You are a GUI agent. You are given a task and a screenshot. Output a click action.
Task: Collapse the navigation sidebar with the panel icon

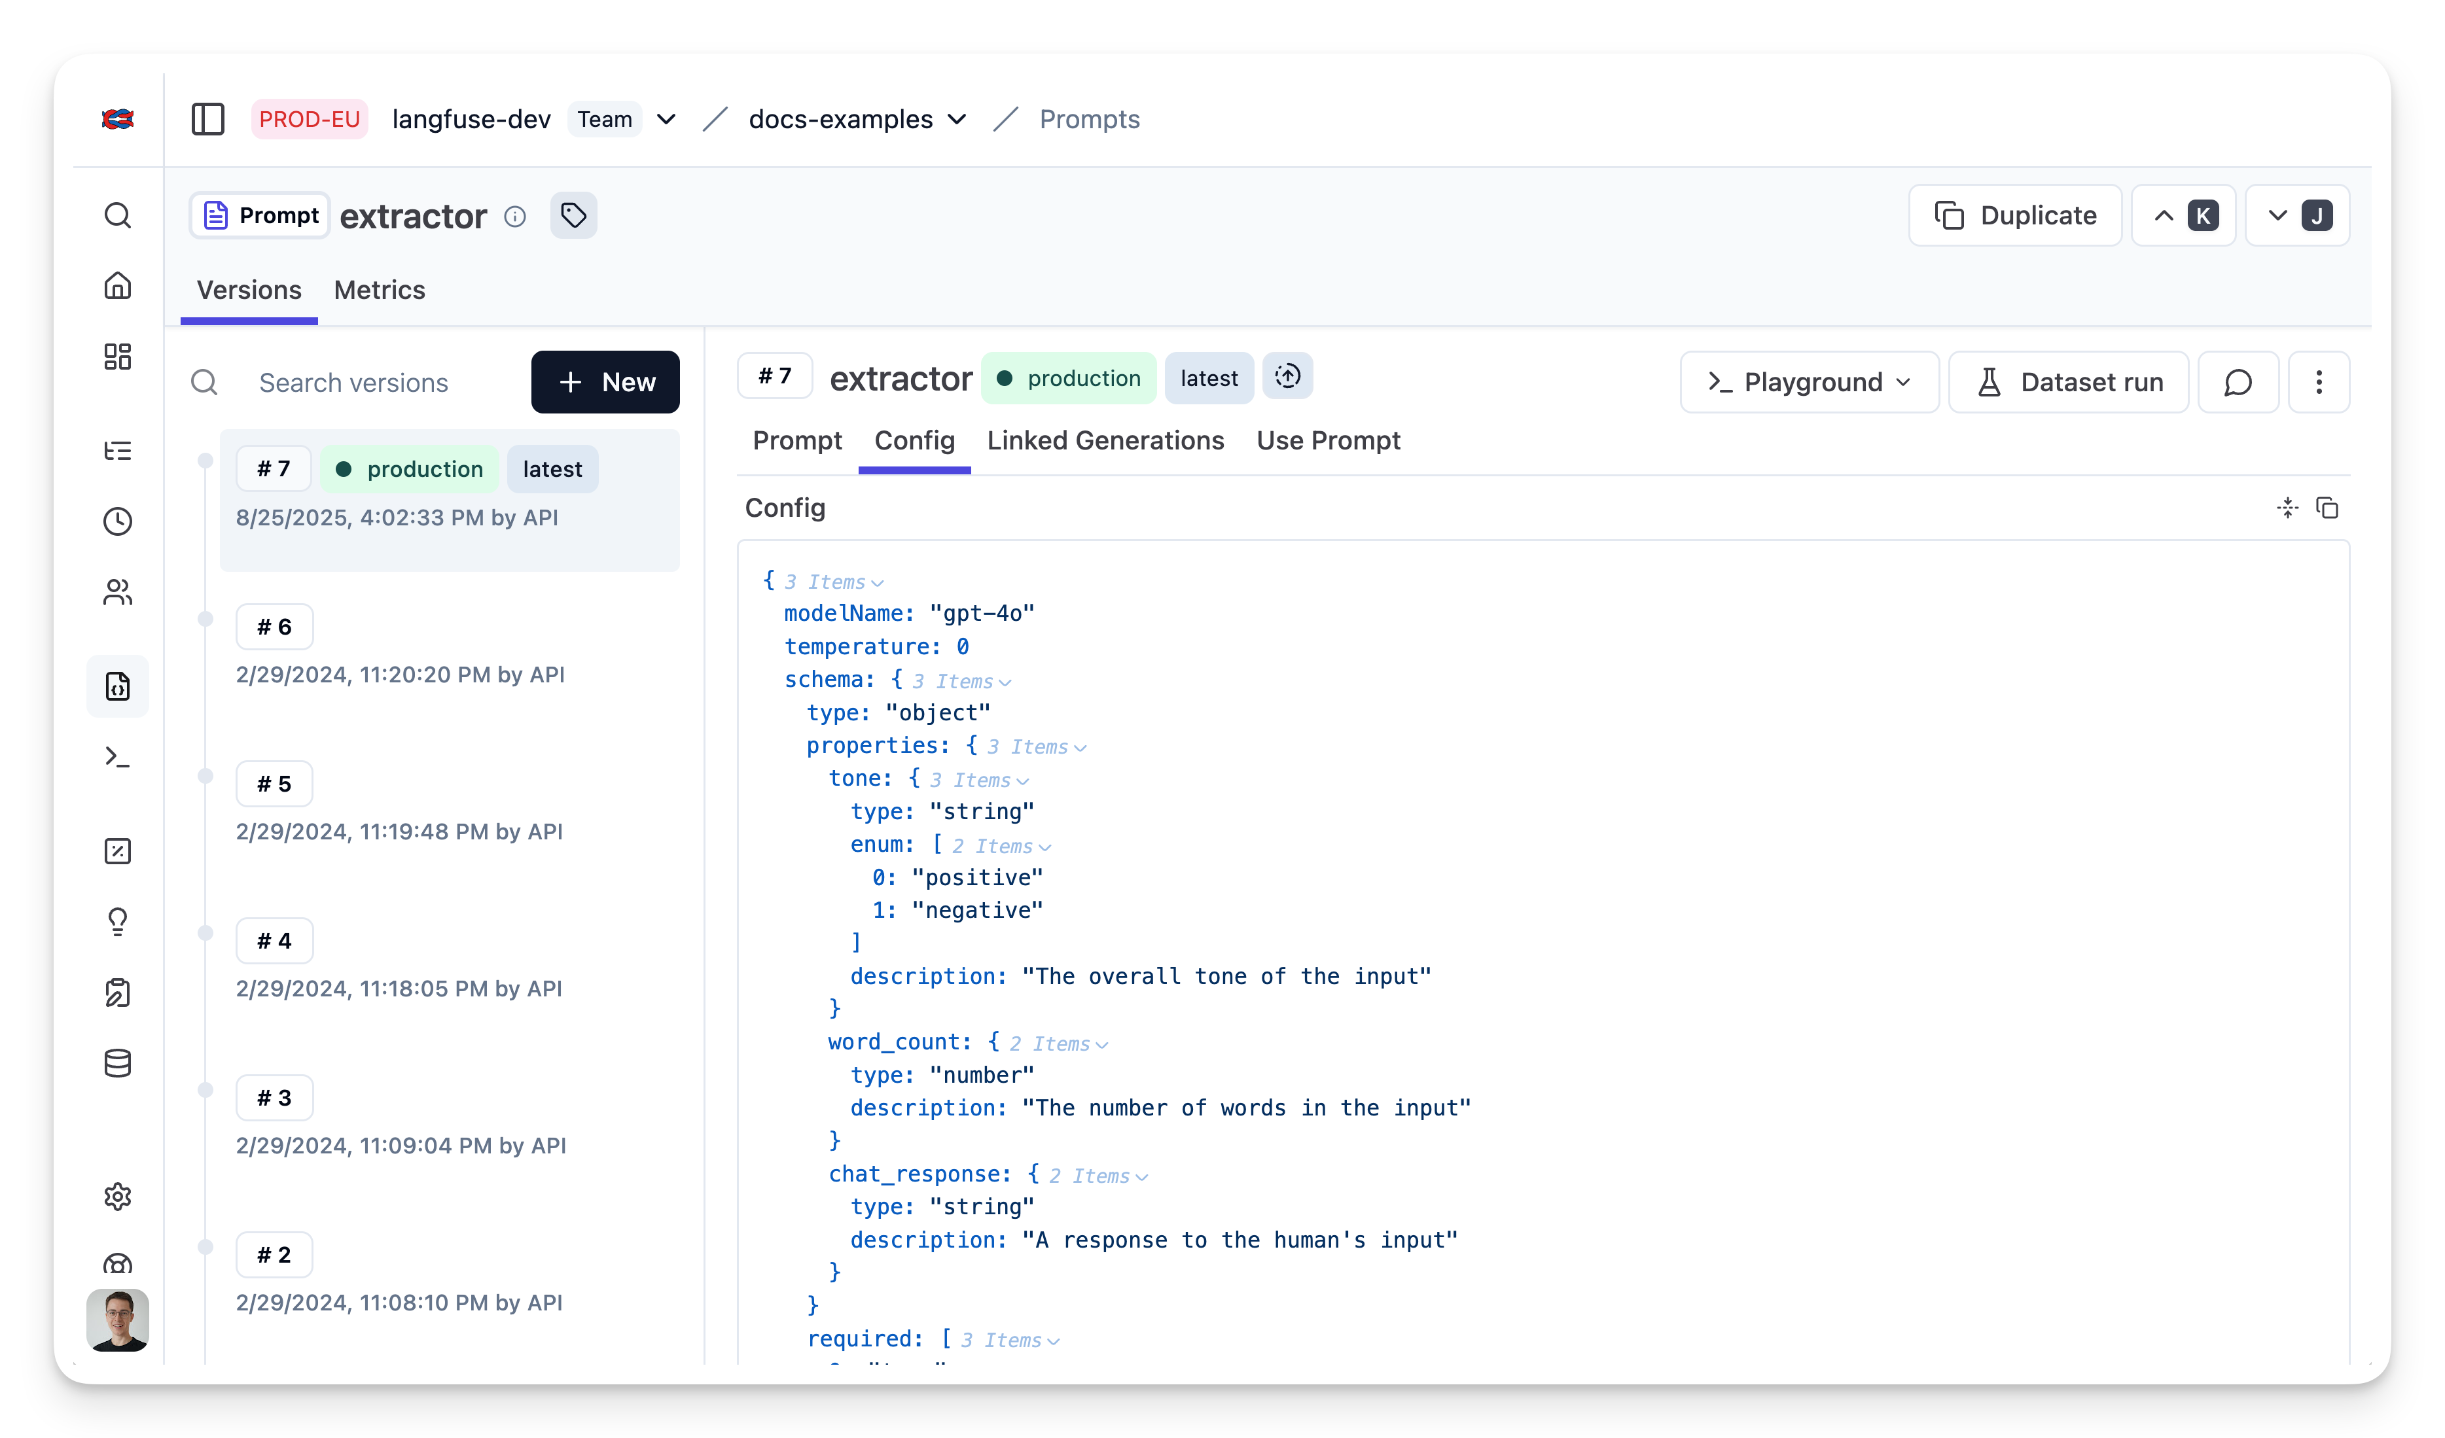pos(207,118)
